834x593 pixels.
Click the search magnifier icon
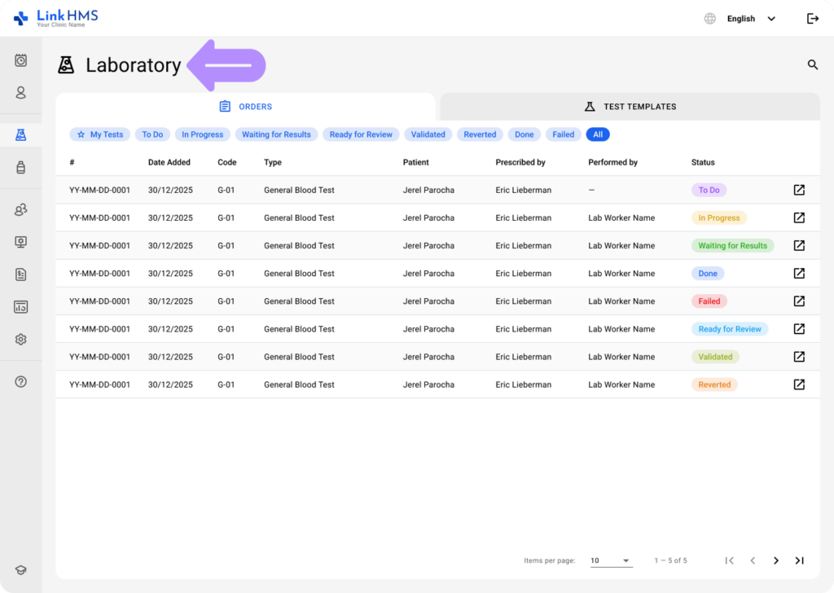(x=812, y=64)
